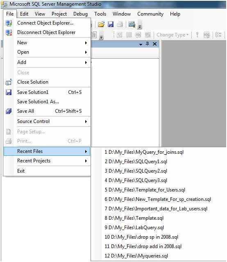Select Save Solution1 As... menu entry
This screenshot has height=262, width=227.
click(47, 102)
